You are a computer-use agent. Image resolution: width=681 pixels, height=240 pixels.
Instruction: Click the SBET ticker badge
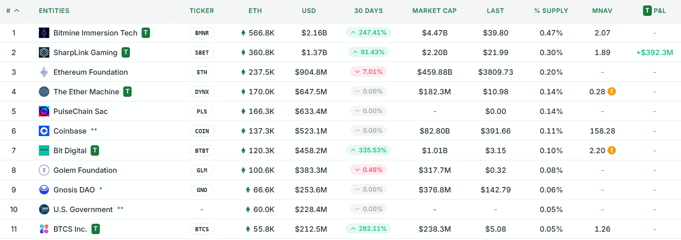(202, 53)
